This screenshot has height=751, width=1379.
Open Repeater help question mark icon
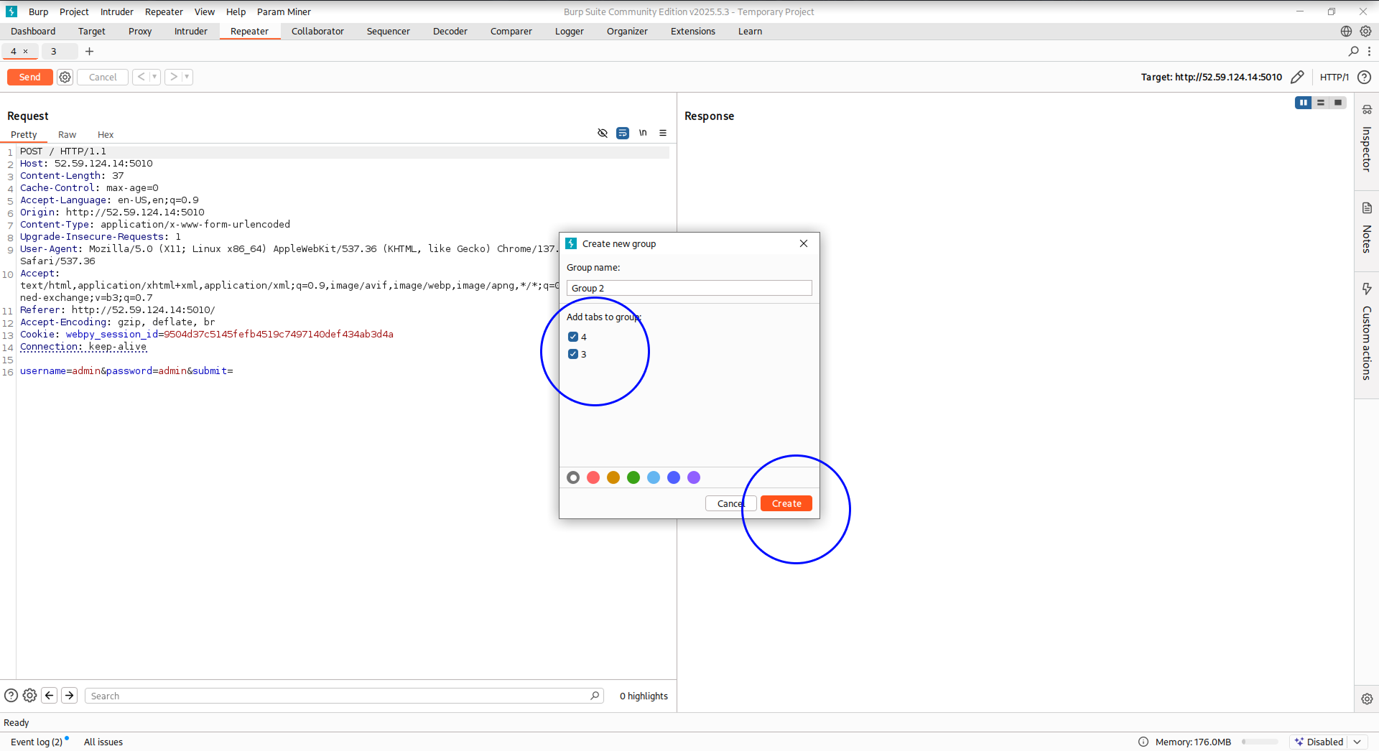[1364, 77]
